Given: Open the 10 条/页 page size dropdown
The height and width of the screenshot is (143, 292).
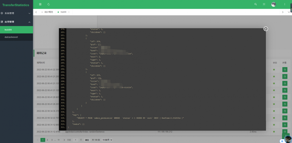Looking at the screenshot, I should (x=107, y=140).
